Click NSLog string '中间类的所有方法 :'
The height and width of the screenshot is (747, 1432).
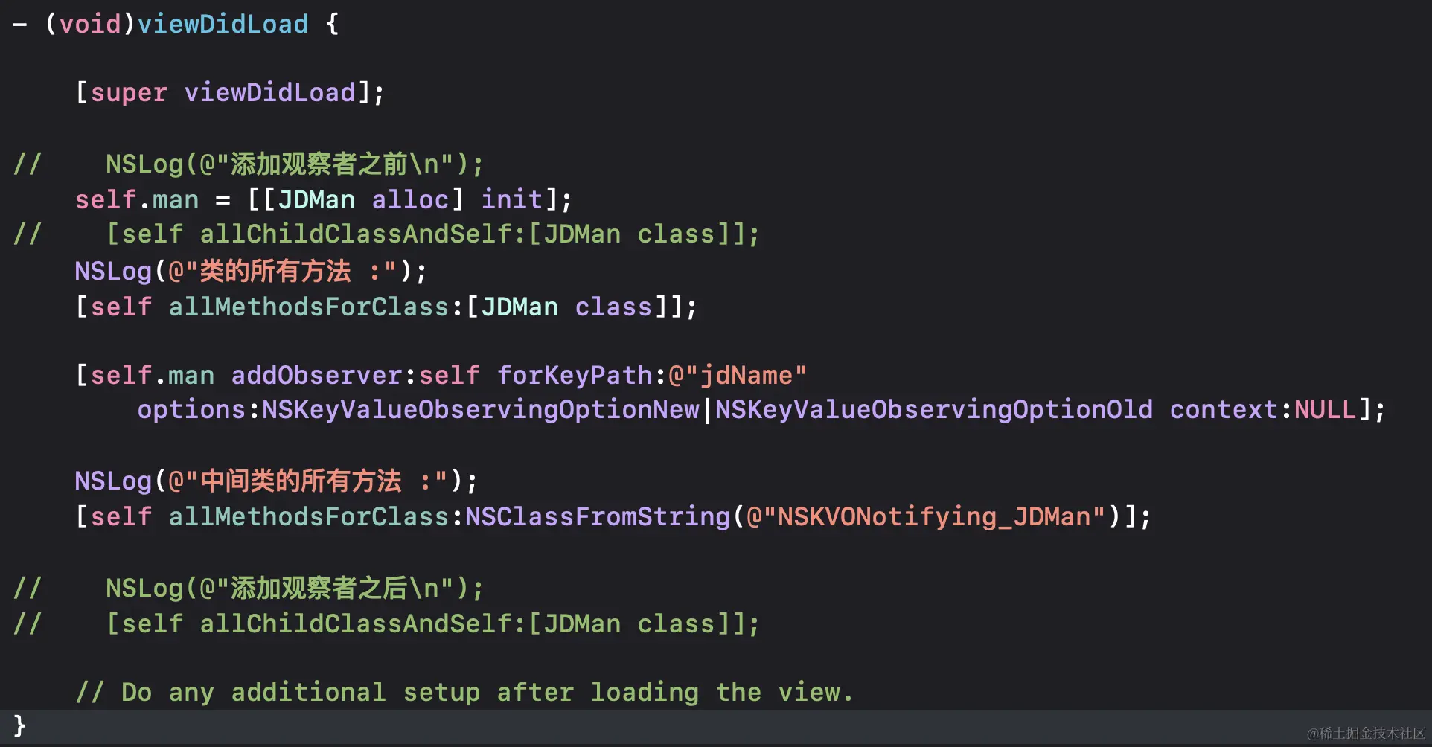coord(307,481)
